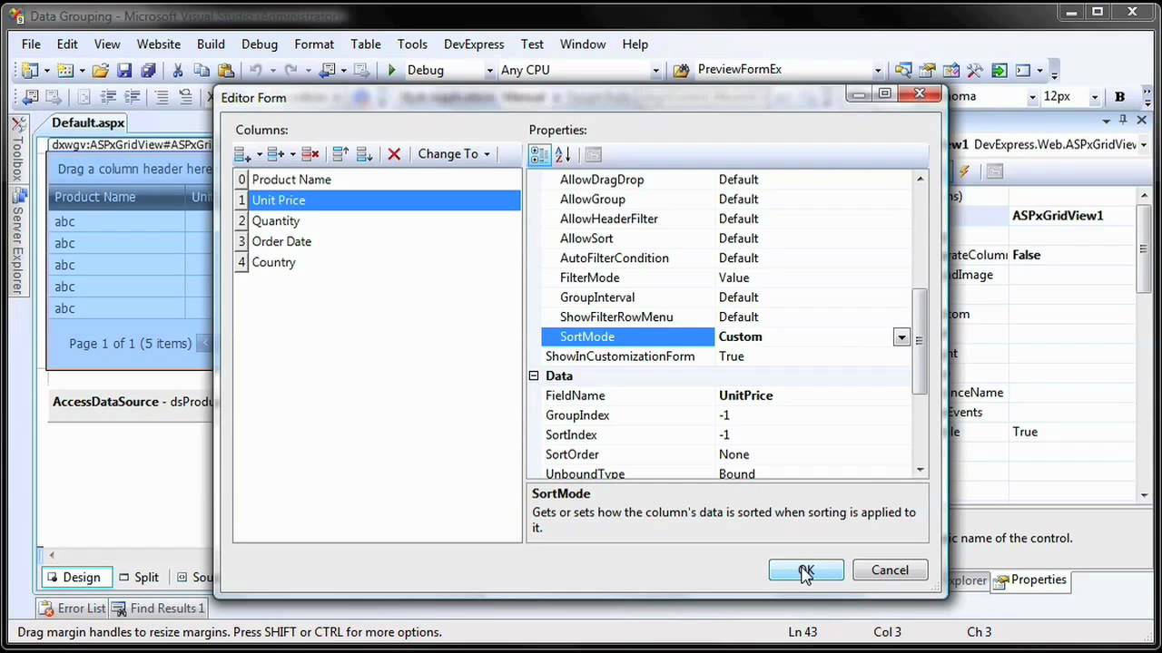1162x653 pixels.
Task: Save the file with the floppy icon
Action: pyautogui.click(x=124, y=70)
